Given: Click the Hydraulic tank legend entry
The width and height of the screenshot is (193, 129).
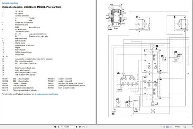Looking at the screenshot, I should point(20,50).
